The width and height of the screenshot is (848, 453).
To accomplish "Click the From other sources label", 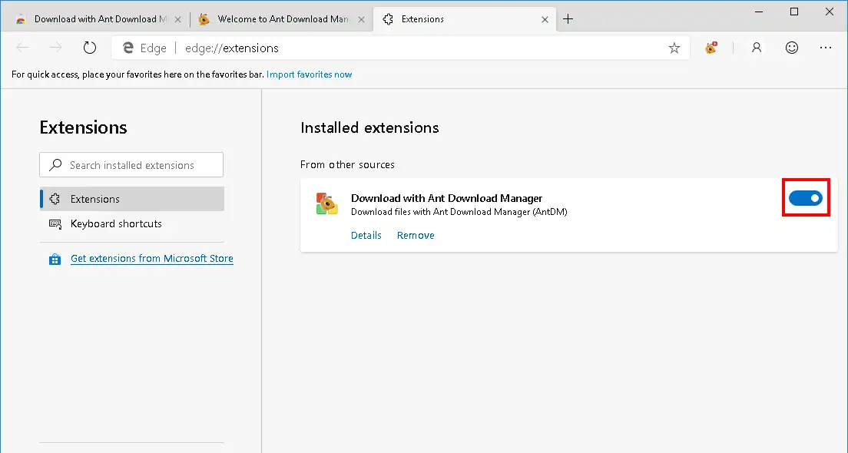I will click(x=347, y=164).
